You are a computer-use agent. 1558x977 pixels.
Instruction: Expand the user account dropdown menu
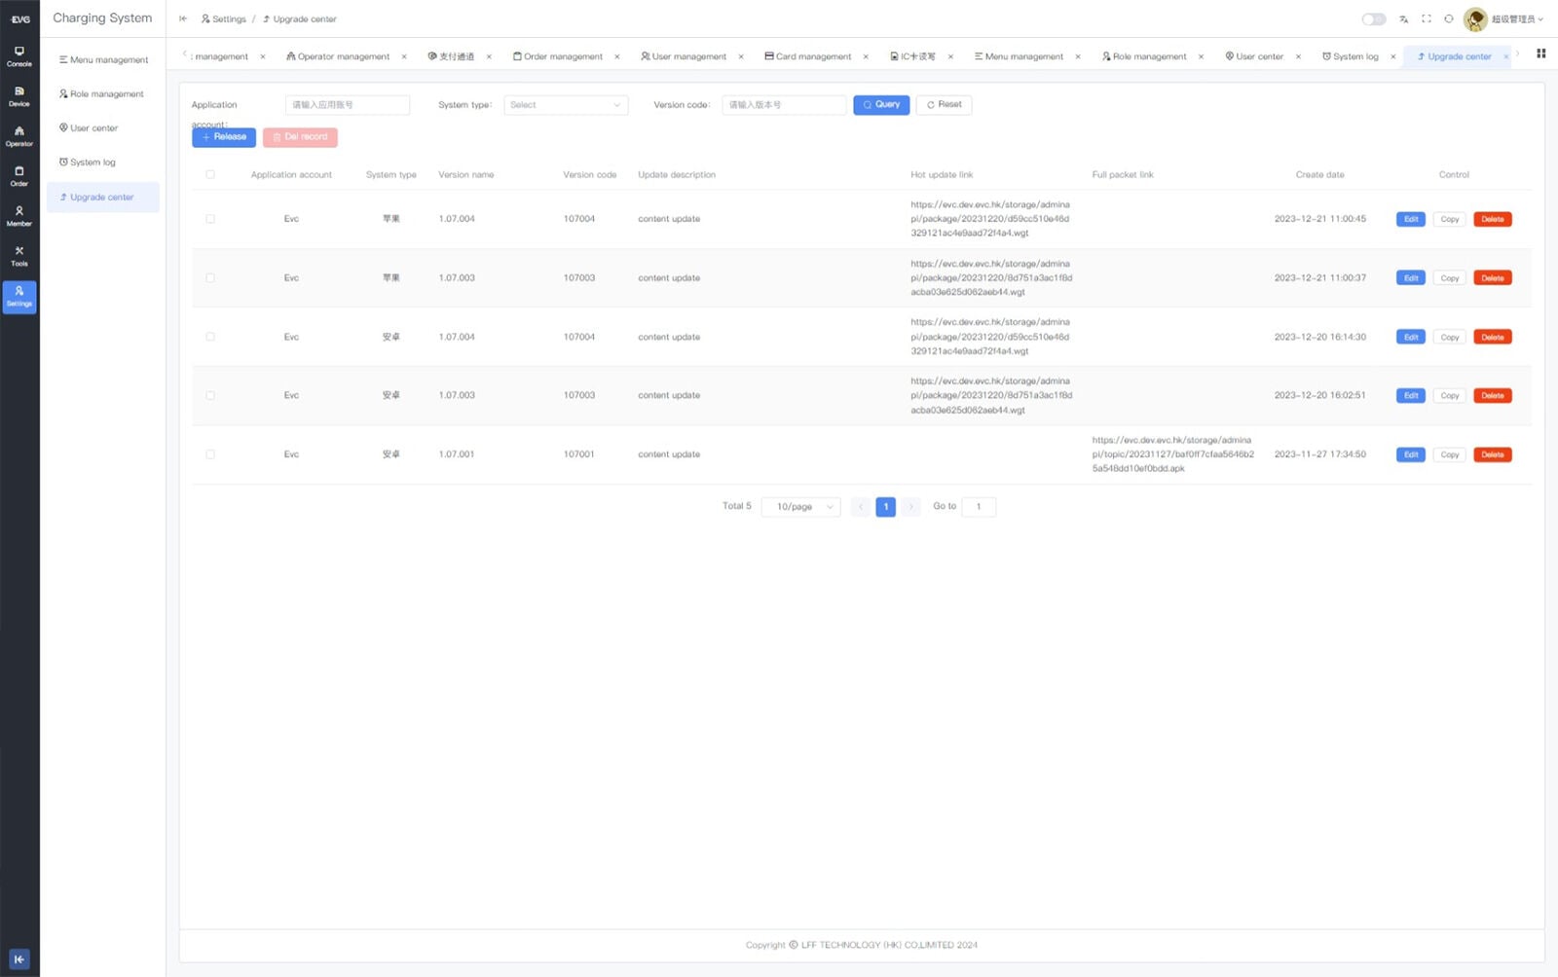click(1503, 18)
